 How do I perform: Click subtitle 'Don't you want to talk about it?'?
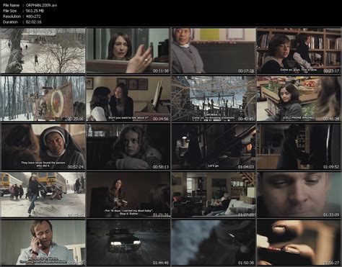[x=128, y=118]
